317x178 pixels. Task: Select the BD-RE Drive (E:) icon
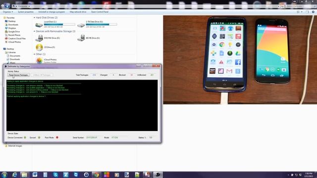pyautogui.click(x=81, y=38)
